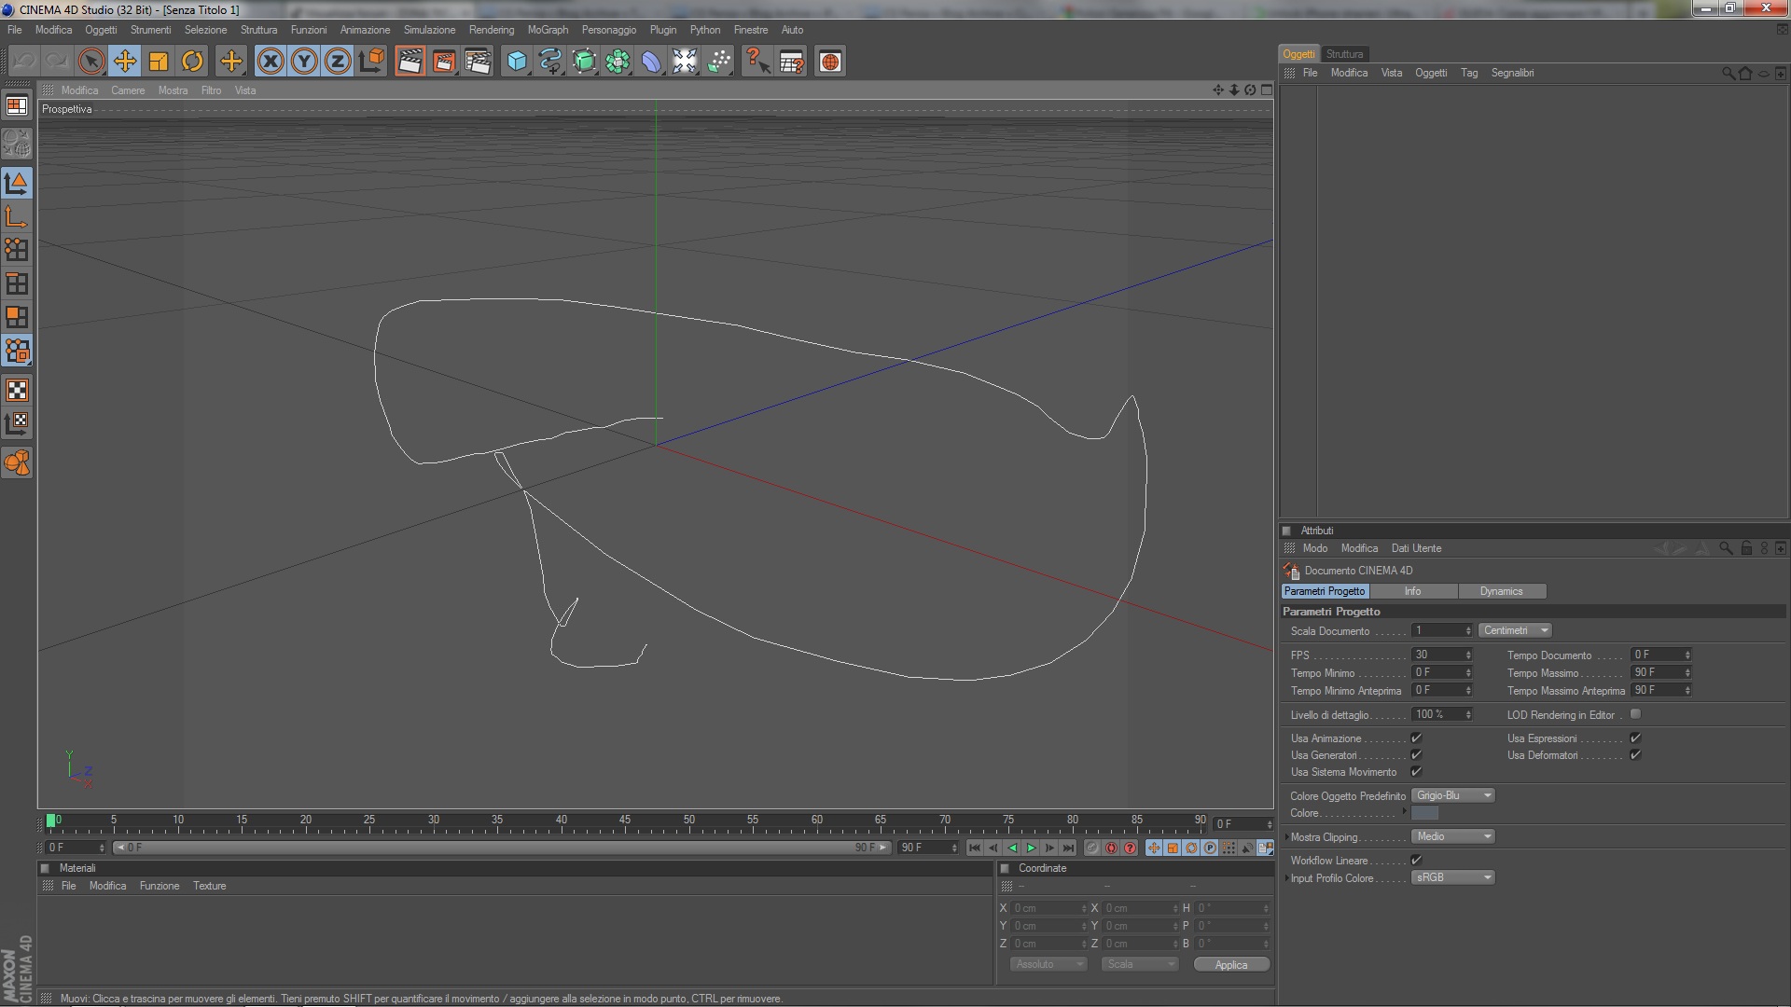
Task: Click the Applica button
Action: (1231, 965)
